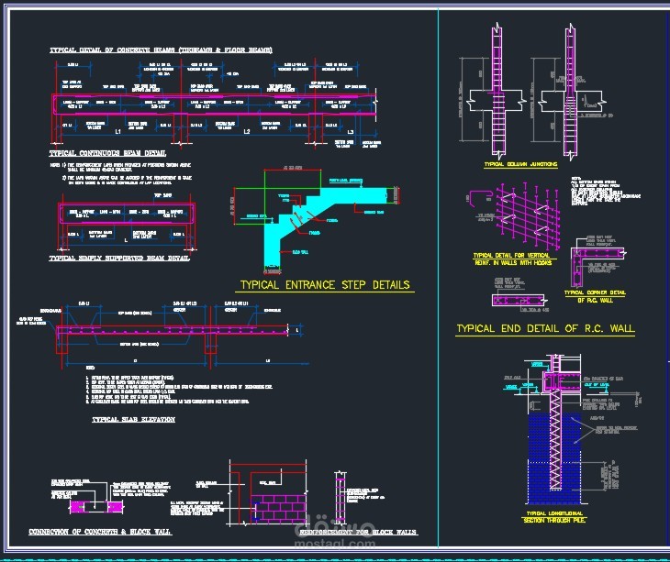Click "TYPICAL END DETAIL OF R.C. WALL" heading
The height and width of the screenshot is (562, 670).
click(545, 328)
